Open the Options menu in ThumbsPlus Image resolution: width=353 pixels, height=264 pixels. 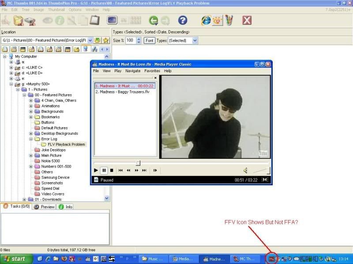click(75, 10)
